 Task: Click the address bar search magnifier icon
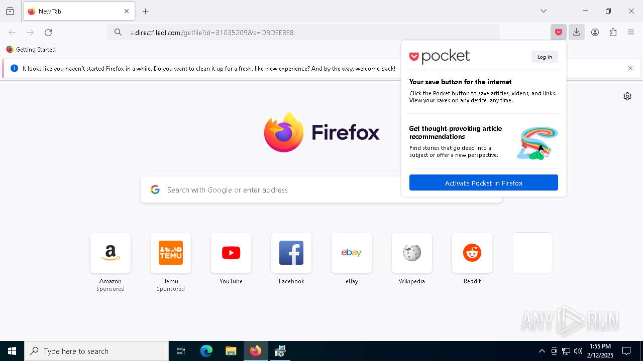point(118,32)
